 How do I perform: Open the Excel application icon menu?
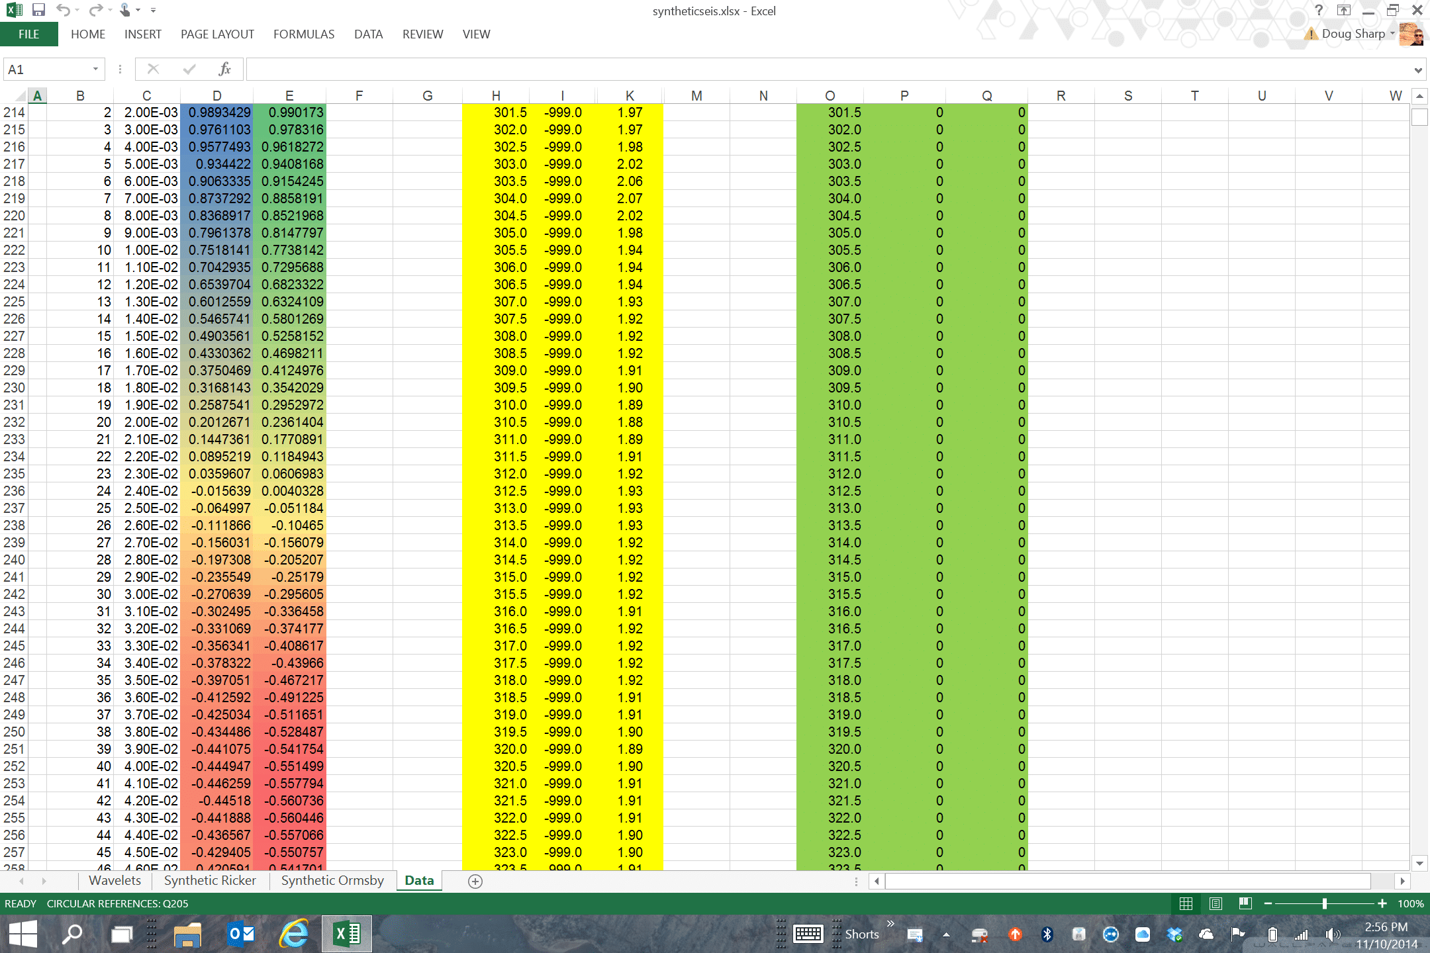click(x=14, y=10)
